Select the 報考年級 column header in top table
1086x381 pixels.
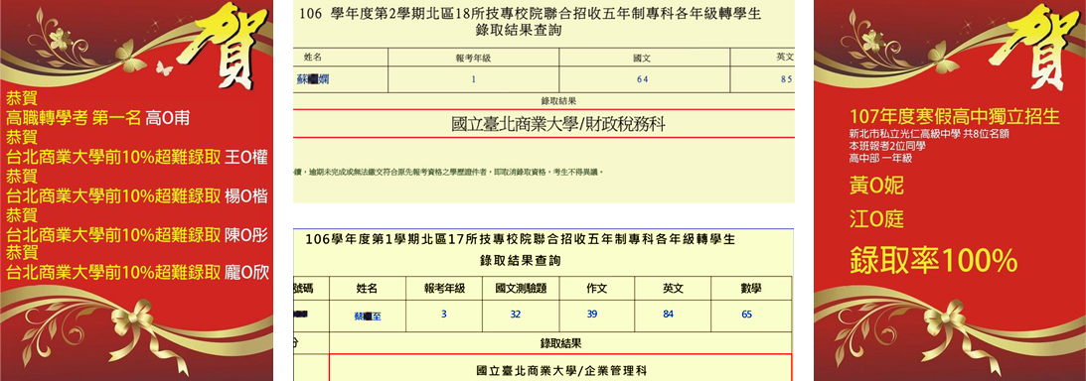tap(473, 58)
